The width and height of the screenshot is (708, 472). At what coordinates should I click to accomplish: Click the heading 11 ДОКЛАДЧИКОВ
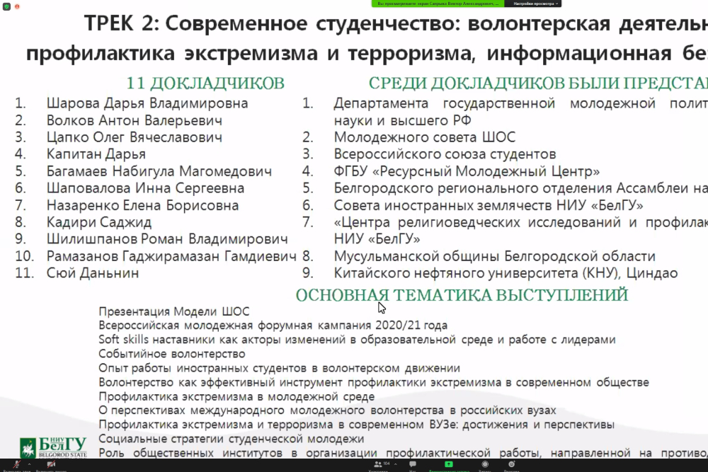click(x=205, y=83)
